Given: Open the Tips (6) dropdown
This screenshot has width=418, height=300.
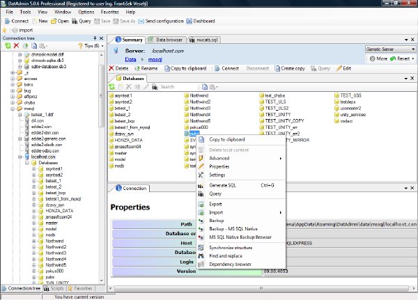Looking at the screenshot, I should pos(91,46).
